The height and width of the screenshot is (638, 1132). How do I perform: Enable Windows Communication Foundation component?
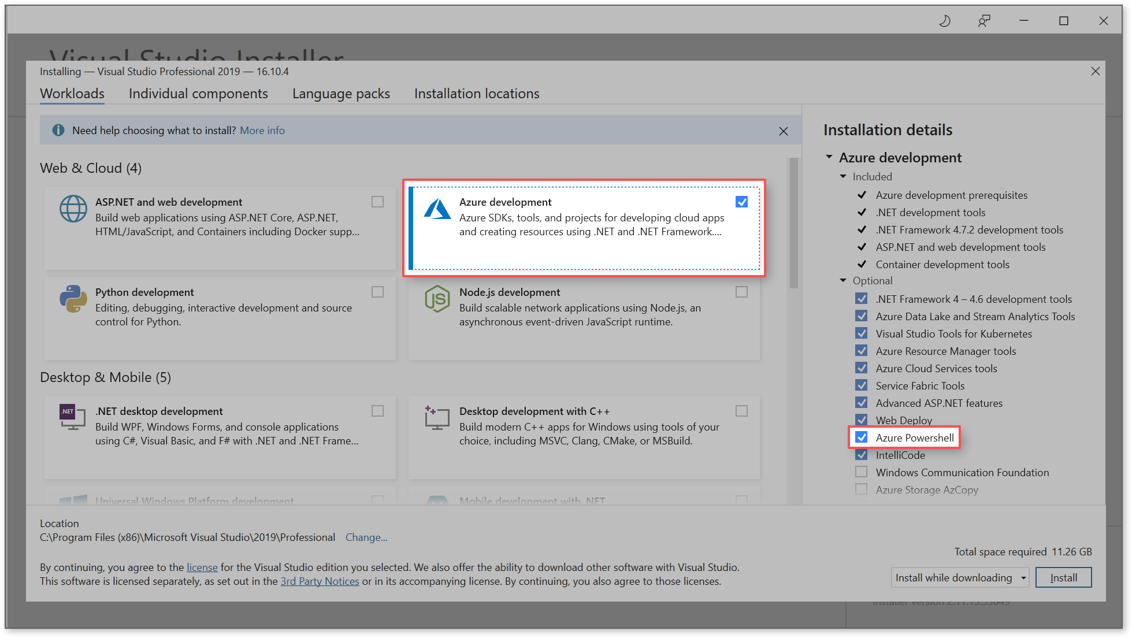pos(862,472)
